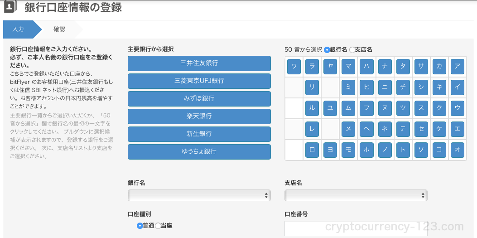Select the ツ kana key
The width and height of the screenshot is (477, 238).
(x=403, y=108)
